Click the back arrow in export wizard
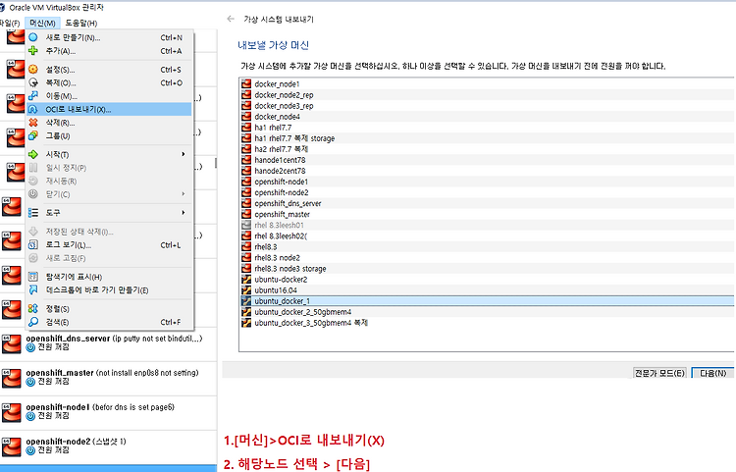 click(231, 19)
